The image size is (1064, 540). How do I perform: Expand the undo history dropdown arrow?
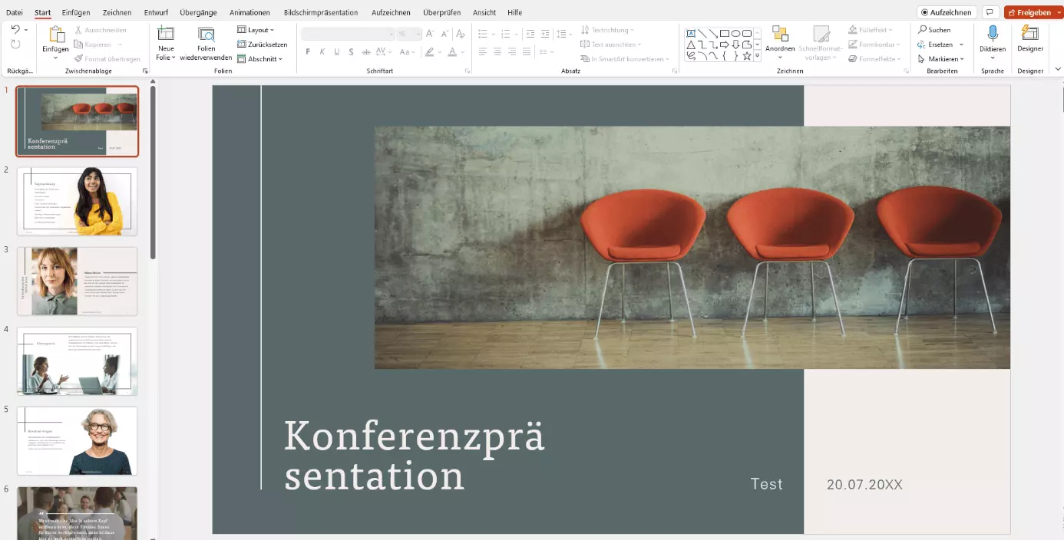coord(26,30)
